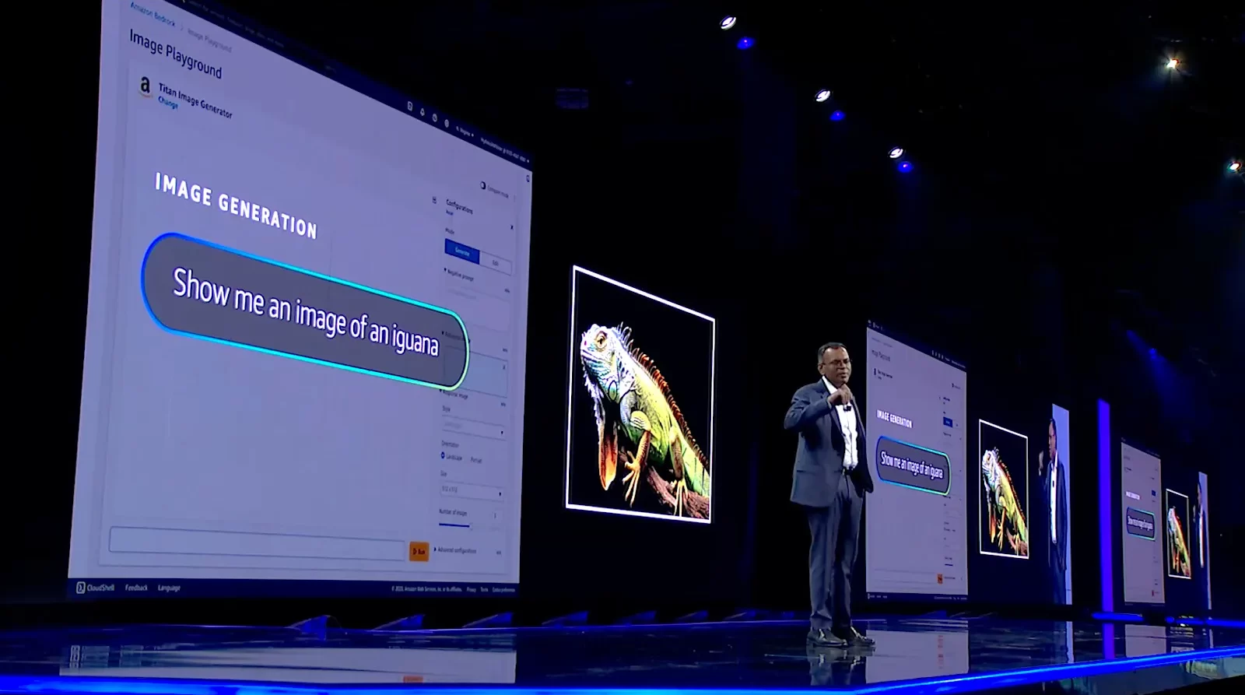This screenshot has width=1245, height=695.
Task: Open the notifications bell icon in top bar
Action: point(423,113)
